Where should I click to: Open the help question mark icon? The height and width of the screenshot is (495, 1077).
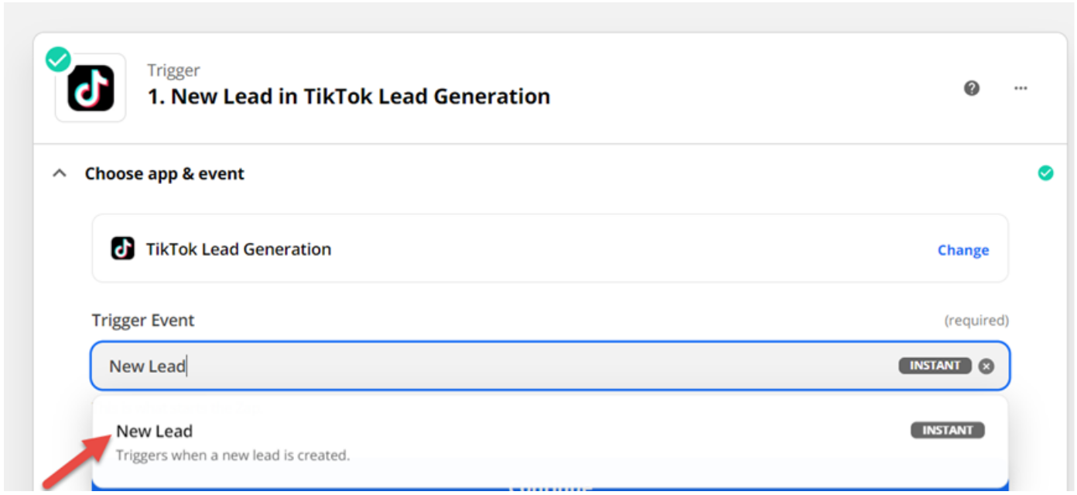pos(972,88)
